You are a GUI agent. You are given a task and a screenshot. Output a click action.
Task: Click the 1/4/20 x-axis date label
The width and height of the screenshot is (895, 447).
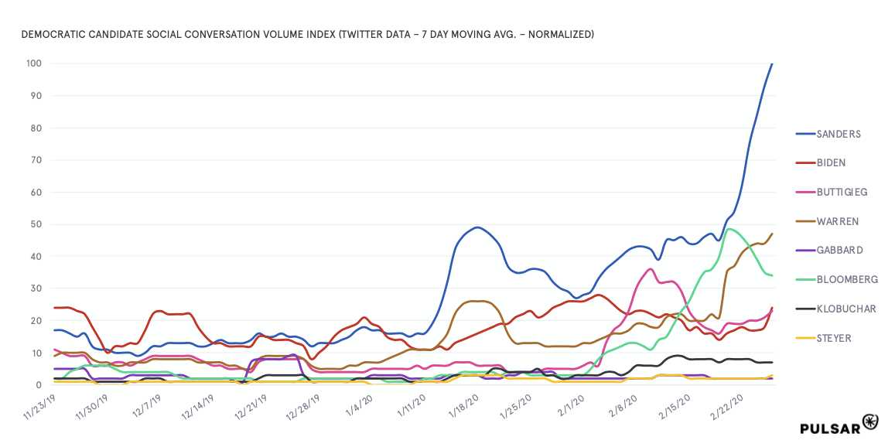click(x=357, y=404)
